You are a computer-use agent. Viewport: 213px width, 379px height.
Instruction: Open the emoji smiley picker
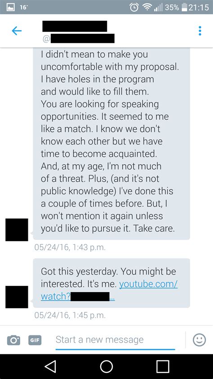[x=199, y=340]
